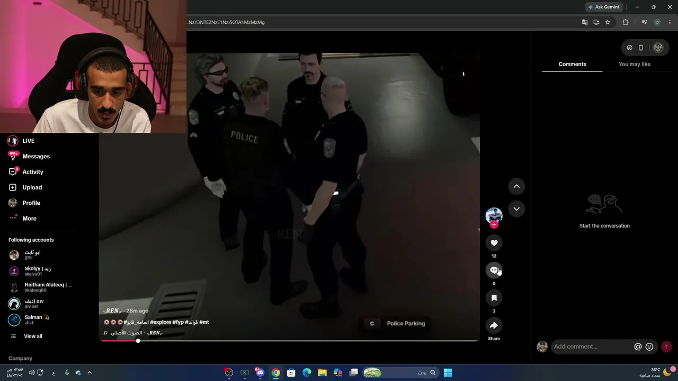
Task: Open comments via the speech bubble icon
Action: pos(494,270)
